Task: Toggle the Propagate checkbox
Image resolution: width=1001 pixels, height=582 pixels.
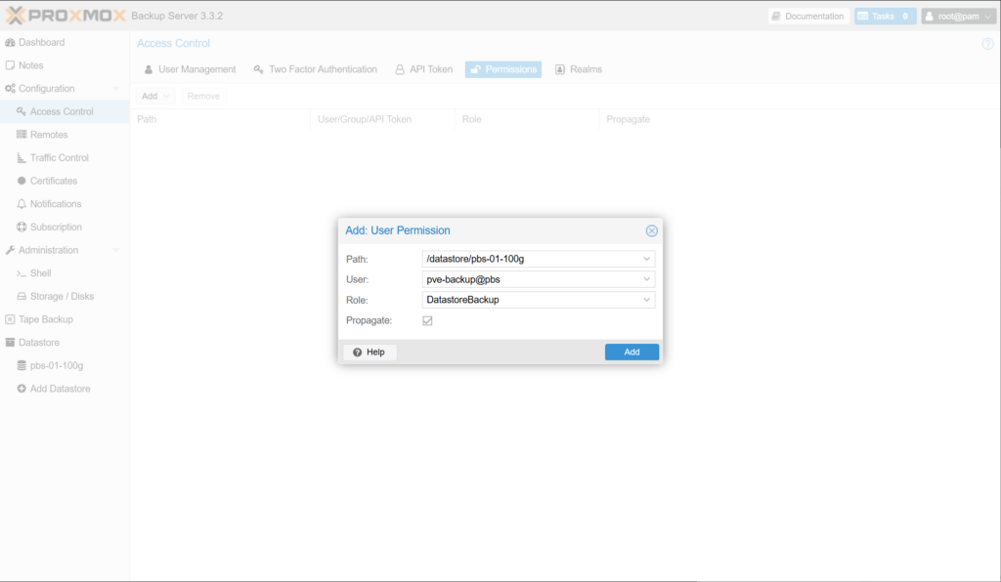Action: 427,320
